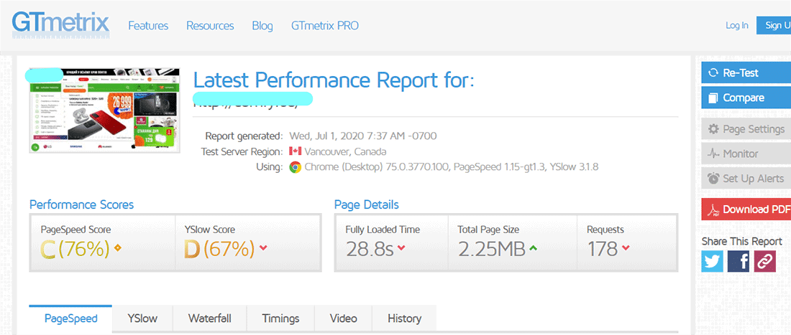Download PDF of the report

click(x=746, y=209)
